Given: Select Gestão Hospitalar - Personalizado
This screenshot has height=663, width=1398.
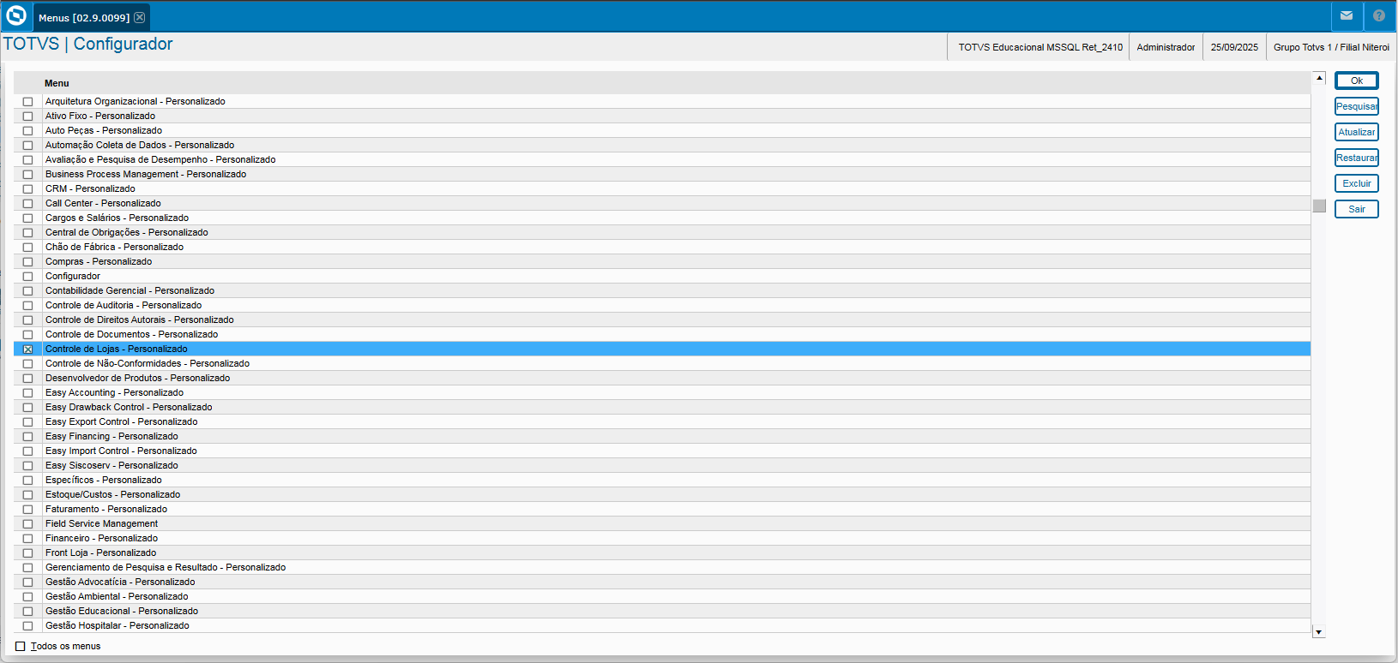Looking at the screenshot, I should (662, 625).
